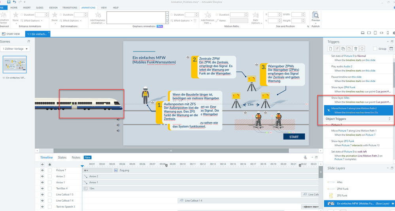Open the scene dropdown '1 Zöllner Vorlage'
The width and height of the screenshot is (395, 211).
(x=16, y=49)
